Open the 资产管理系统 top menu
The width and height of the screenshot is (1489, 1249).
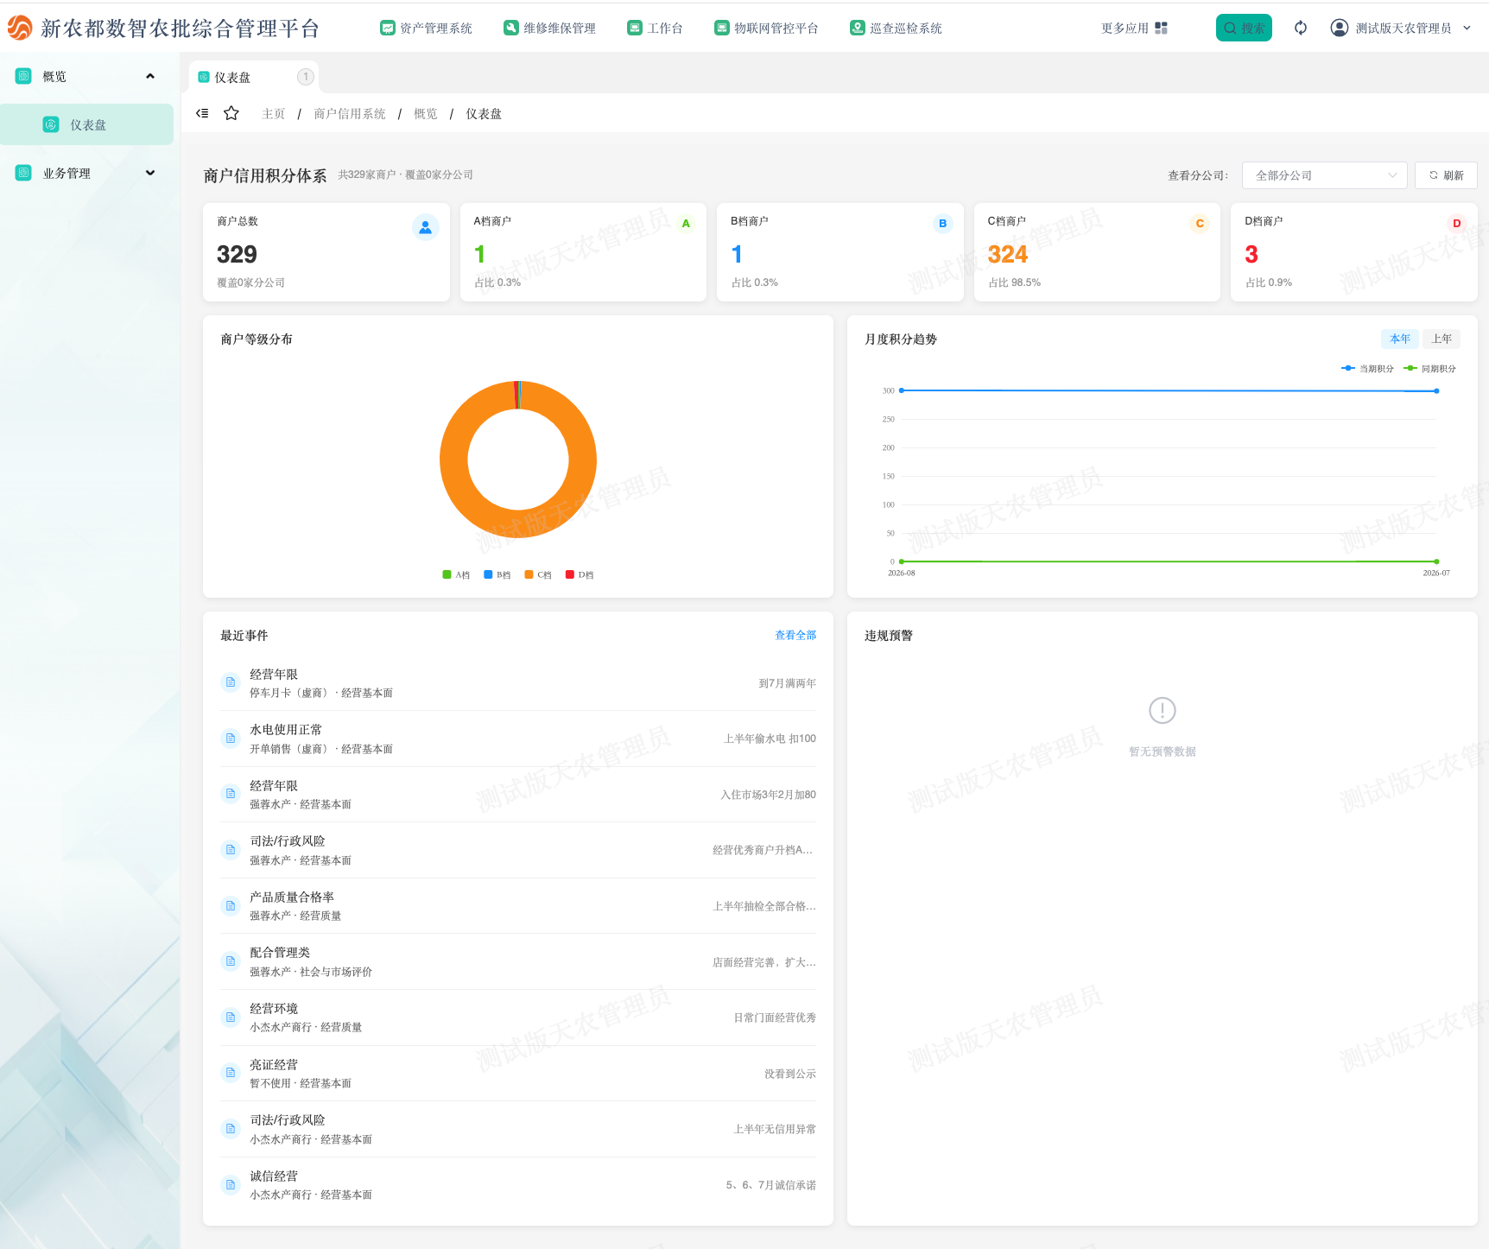[x=426, y=29]
